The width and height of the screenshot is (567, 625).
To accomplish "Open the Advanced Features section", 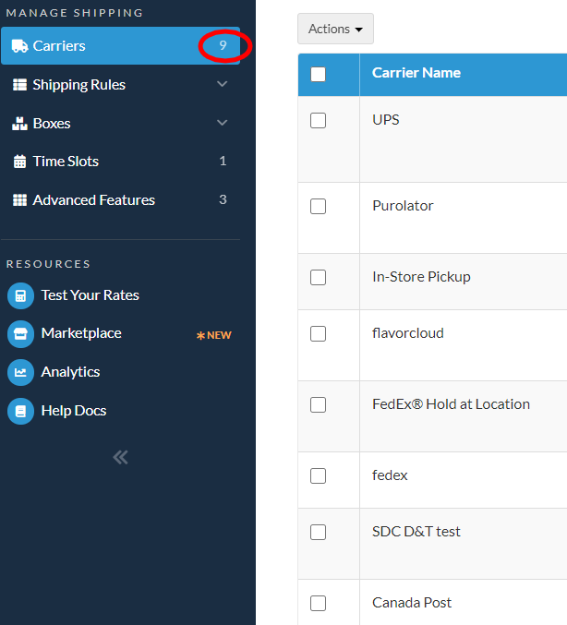I will (93, 200).
